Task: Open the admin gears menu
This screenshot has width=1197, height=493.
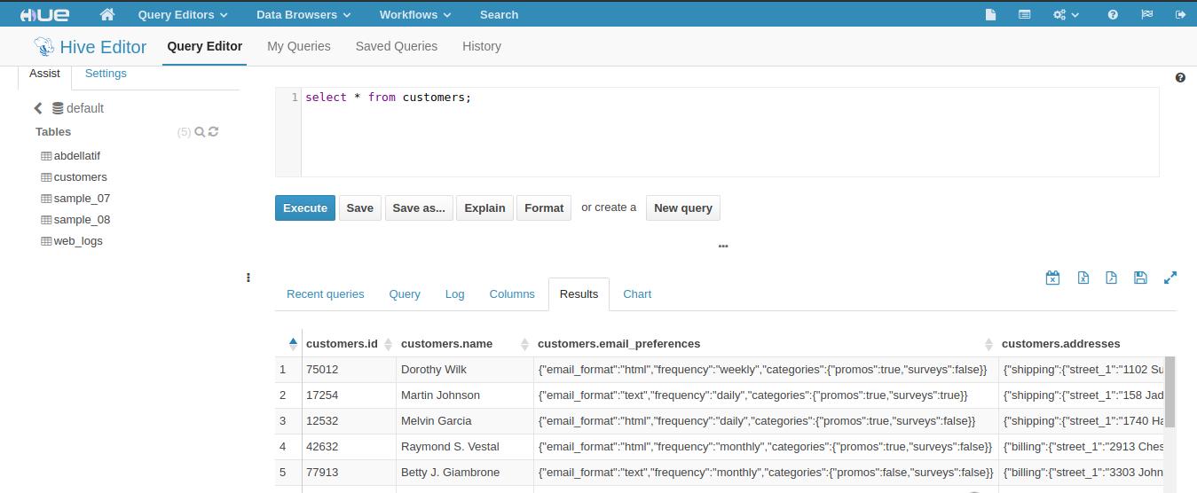Action: tap(1066, 14)
